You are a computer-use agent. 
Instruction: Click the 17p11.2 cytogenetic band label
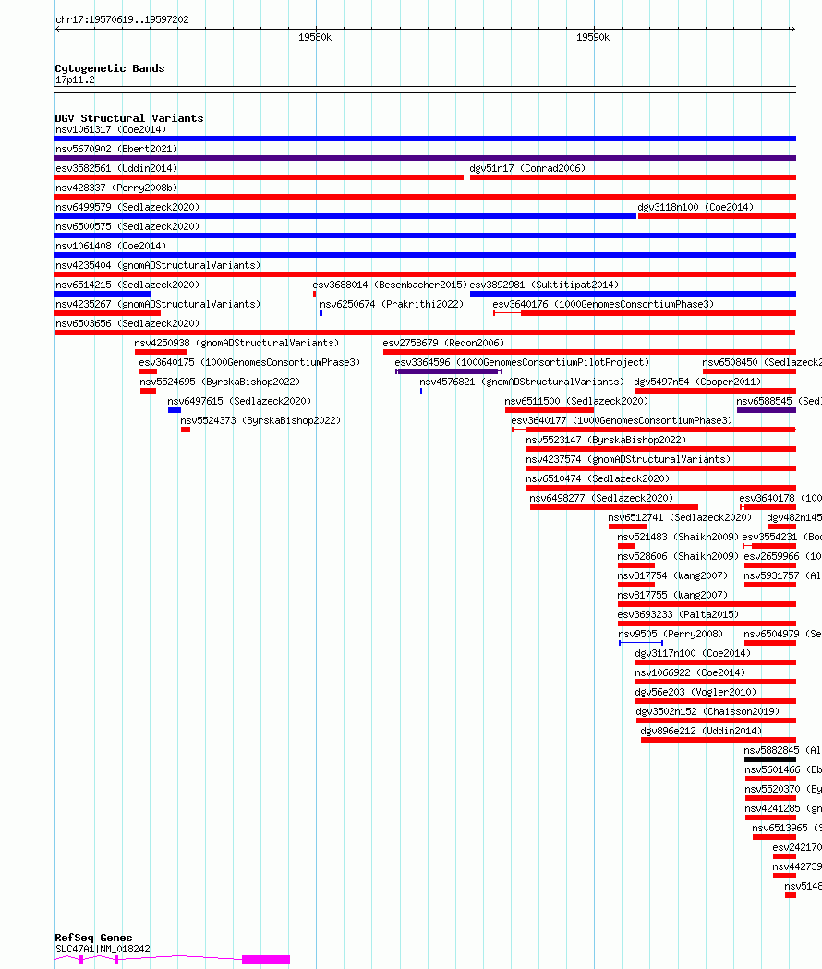[75, 79]
